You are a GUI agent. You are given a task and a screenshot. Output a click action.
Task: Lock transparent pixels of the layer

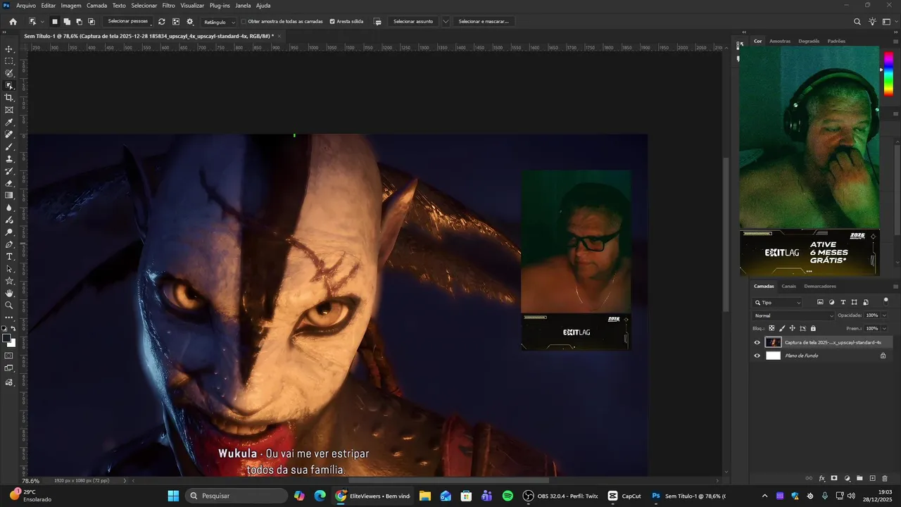tap(771, 328)
